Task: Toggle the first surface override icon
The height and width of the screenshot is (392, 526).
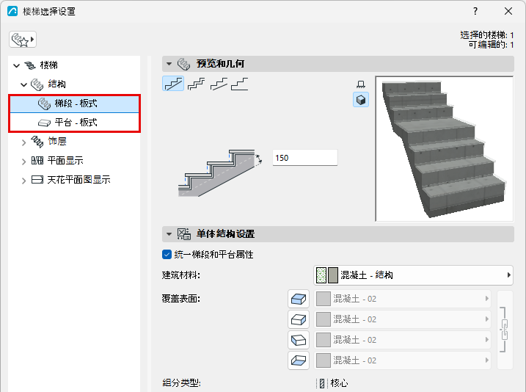Action: pyautogui.click(x=299, y=299)
